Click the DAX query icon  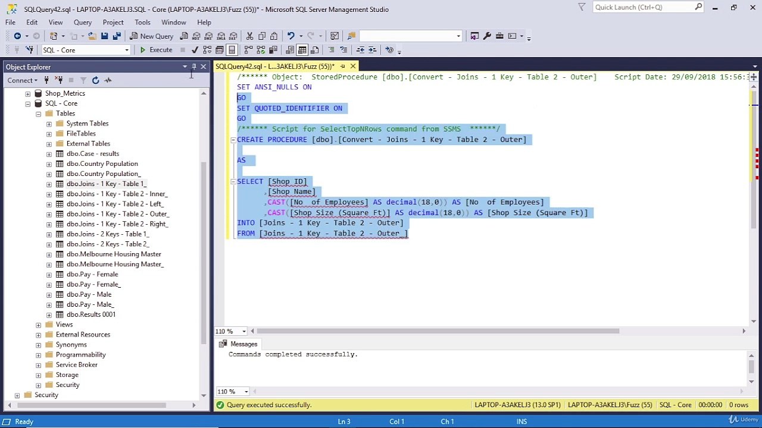coord(233,36)
